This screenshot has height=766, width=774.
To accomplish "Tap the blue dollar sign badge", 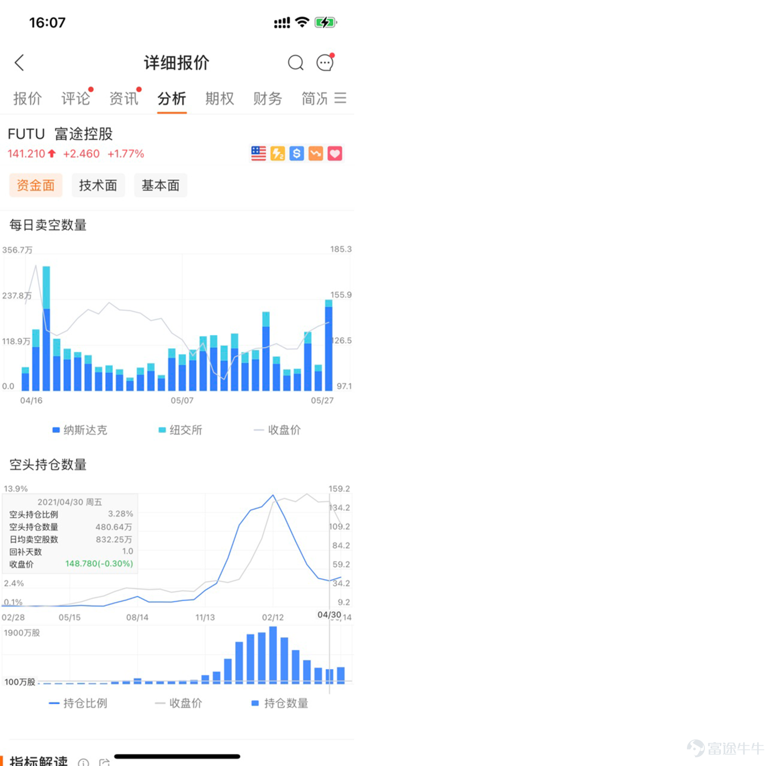I will [x=297, y=153].
